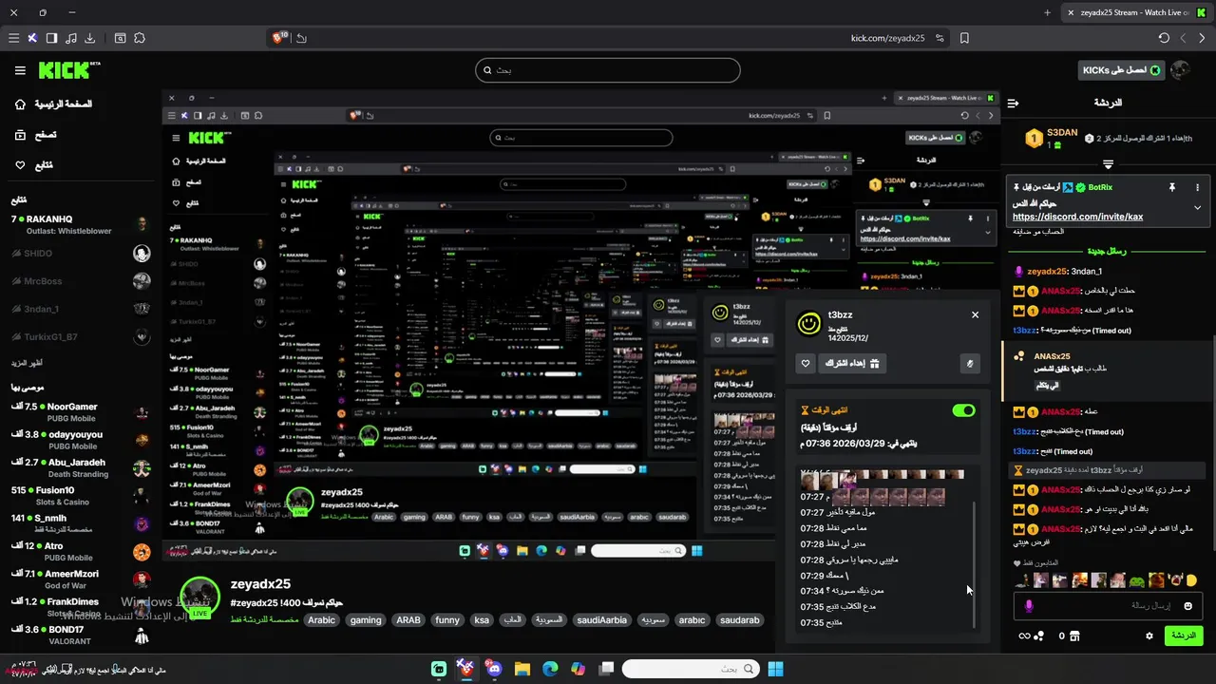Click the pin icon on the BotRix message
The width and height of the screenshot is (1216, 684).
coord(1170,187)
